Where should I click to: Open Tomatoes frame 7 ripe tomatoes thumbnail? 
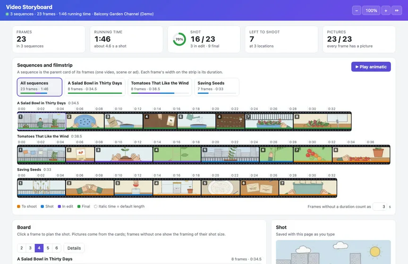coord(313,155)
